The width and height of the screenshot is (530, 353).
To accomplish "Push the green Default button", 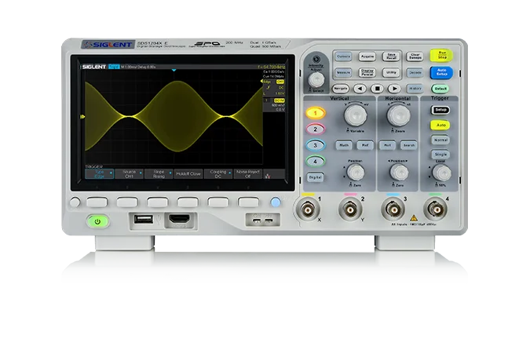I will pos(440,89).
